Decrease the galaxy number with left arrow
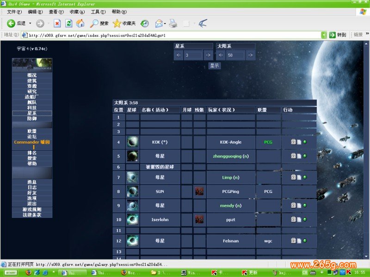This screenshot has width=370, height=277. point(179,55)
